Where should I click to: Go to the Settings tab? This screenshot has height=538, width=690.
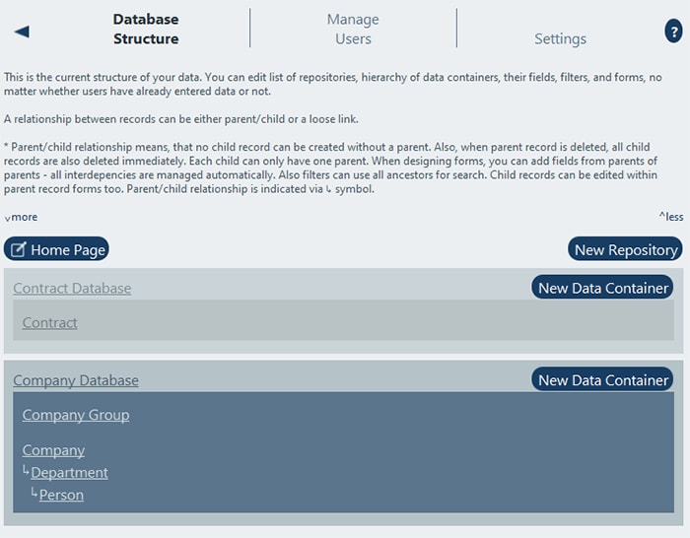(560, 39)
